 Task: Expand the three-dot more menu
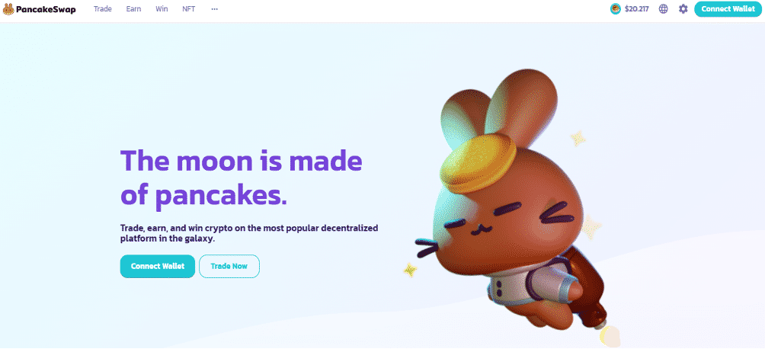[x=215, y=9]
